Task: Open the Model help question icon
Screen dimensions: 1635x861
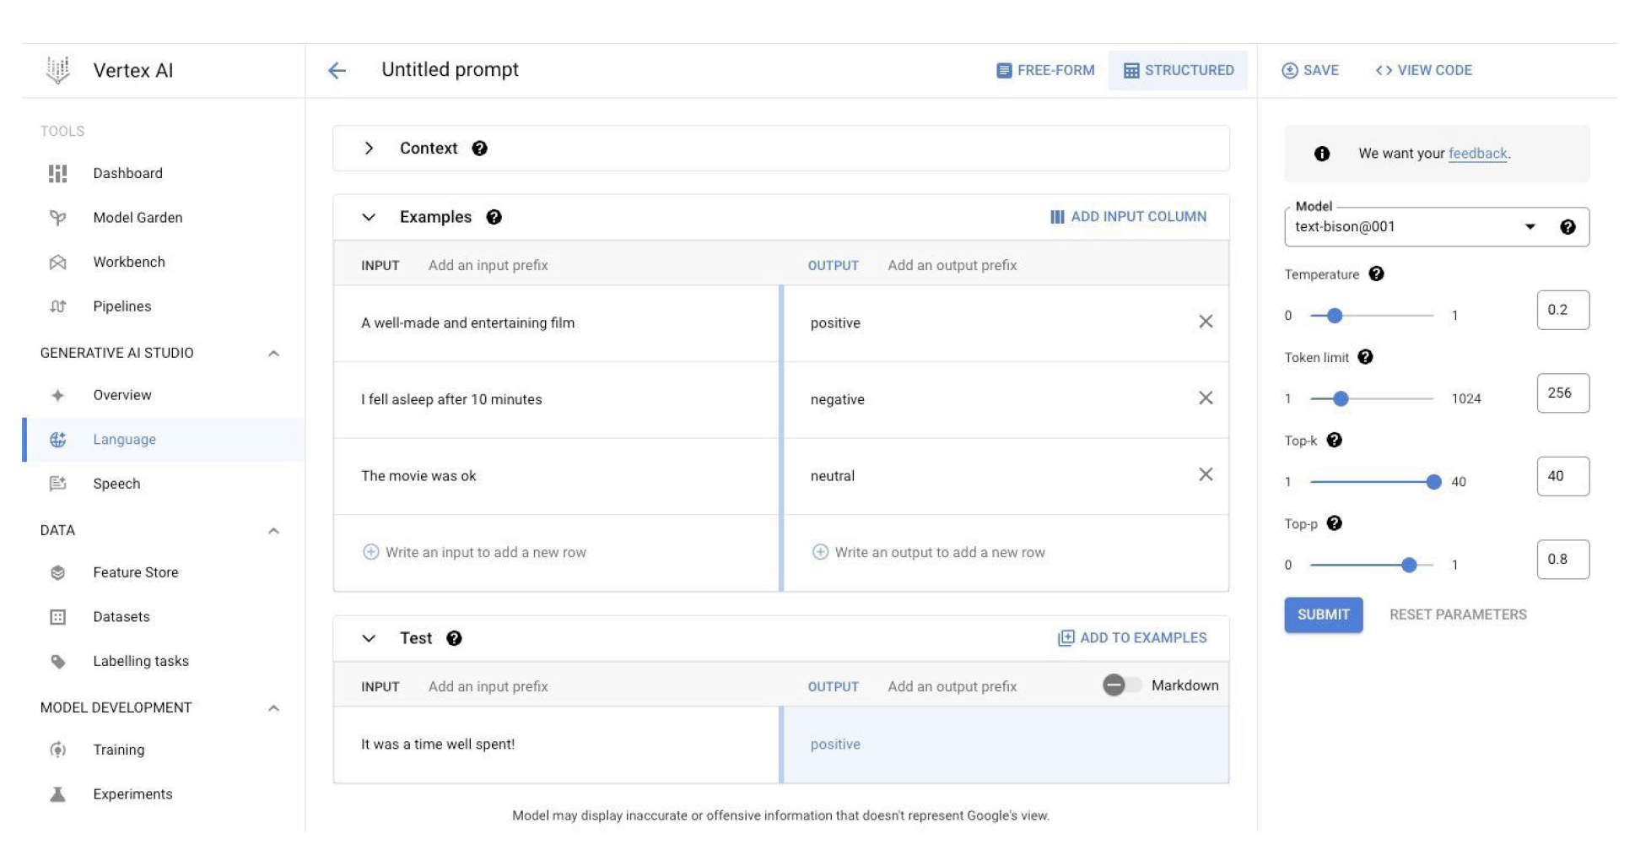Action: pos(1568,227)
